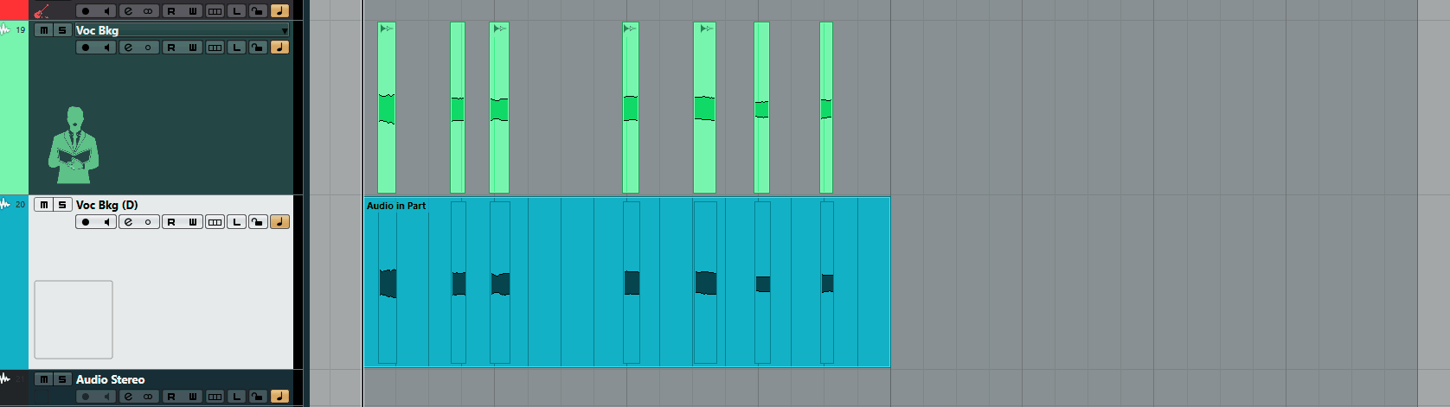Image resolution: width=1450 pixels, height=407 pixels.
Task: Toggle timebase note icon on Voc Bkg (D)
Action: [279, 222]
